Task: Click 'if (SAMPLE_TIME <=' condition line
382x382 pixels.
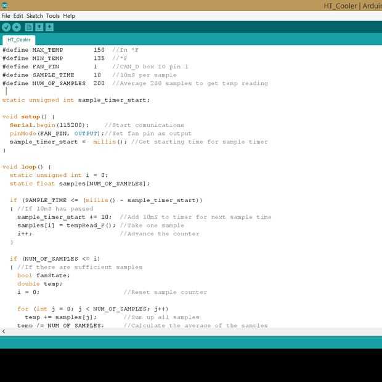Action: [x=106, y=200]
